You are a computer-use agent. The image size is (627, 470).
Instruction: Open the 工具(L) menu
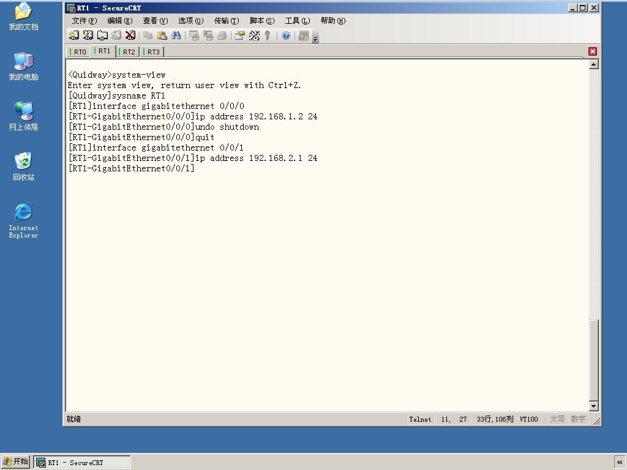298,21
